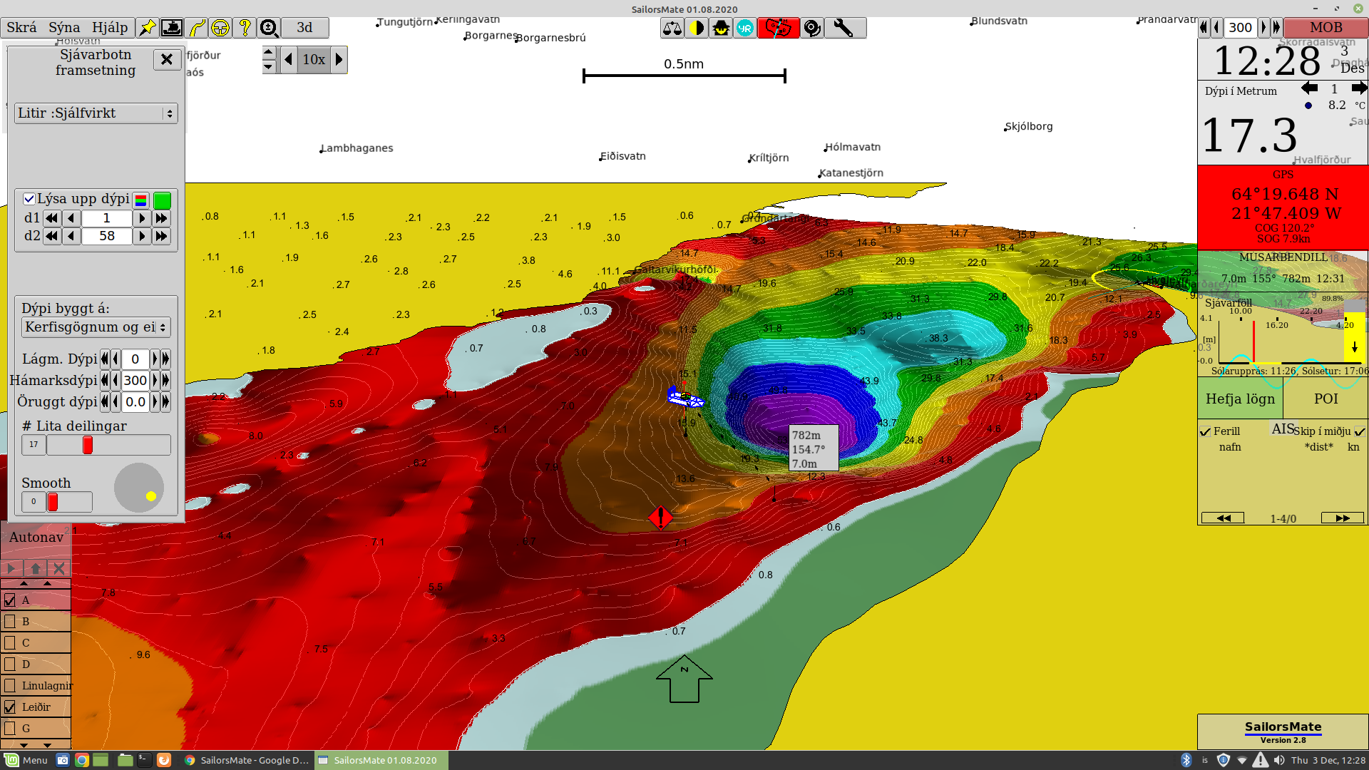Click the right arrow beside depth 1

pos(1359,88)
